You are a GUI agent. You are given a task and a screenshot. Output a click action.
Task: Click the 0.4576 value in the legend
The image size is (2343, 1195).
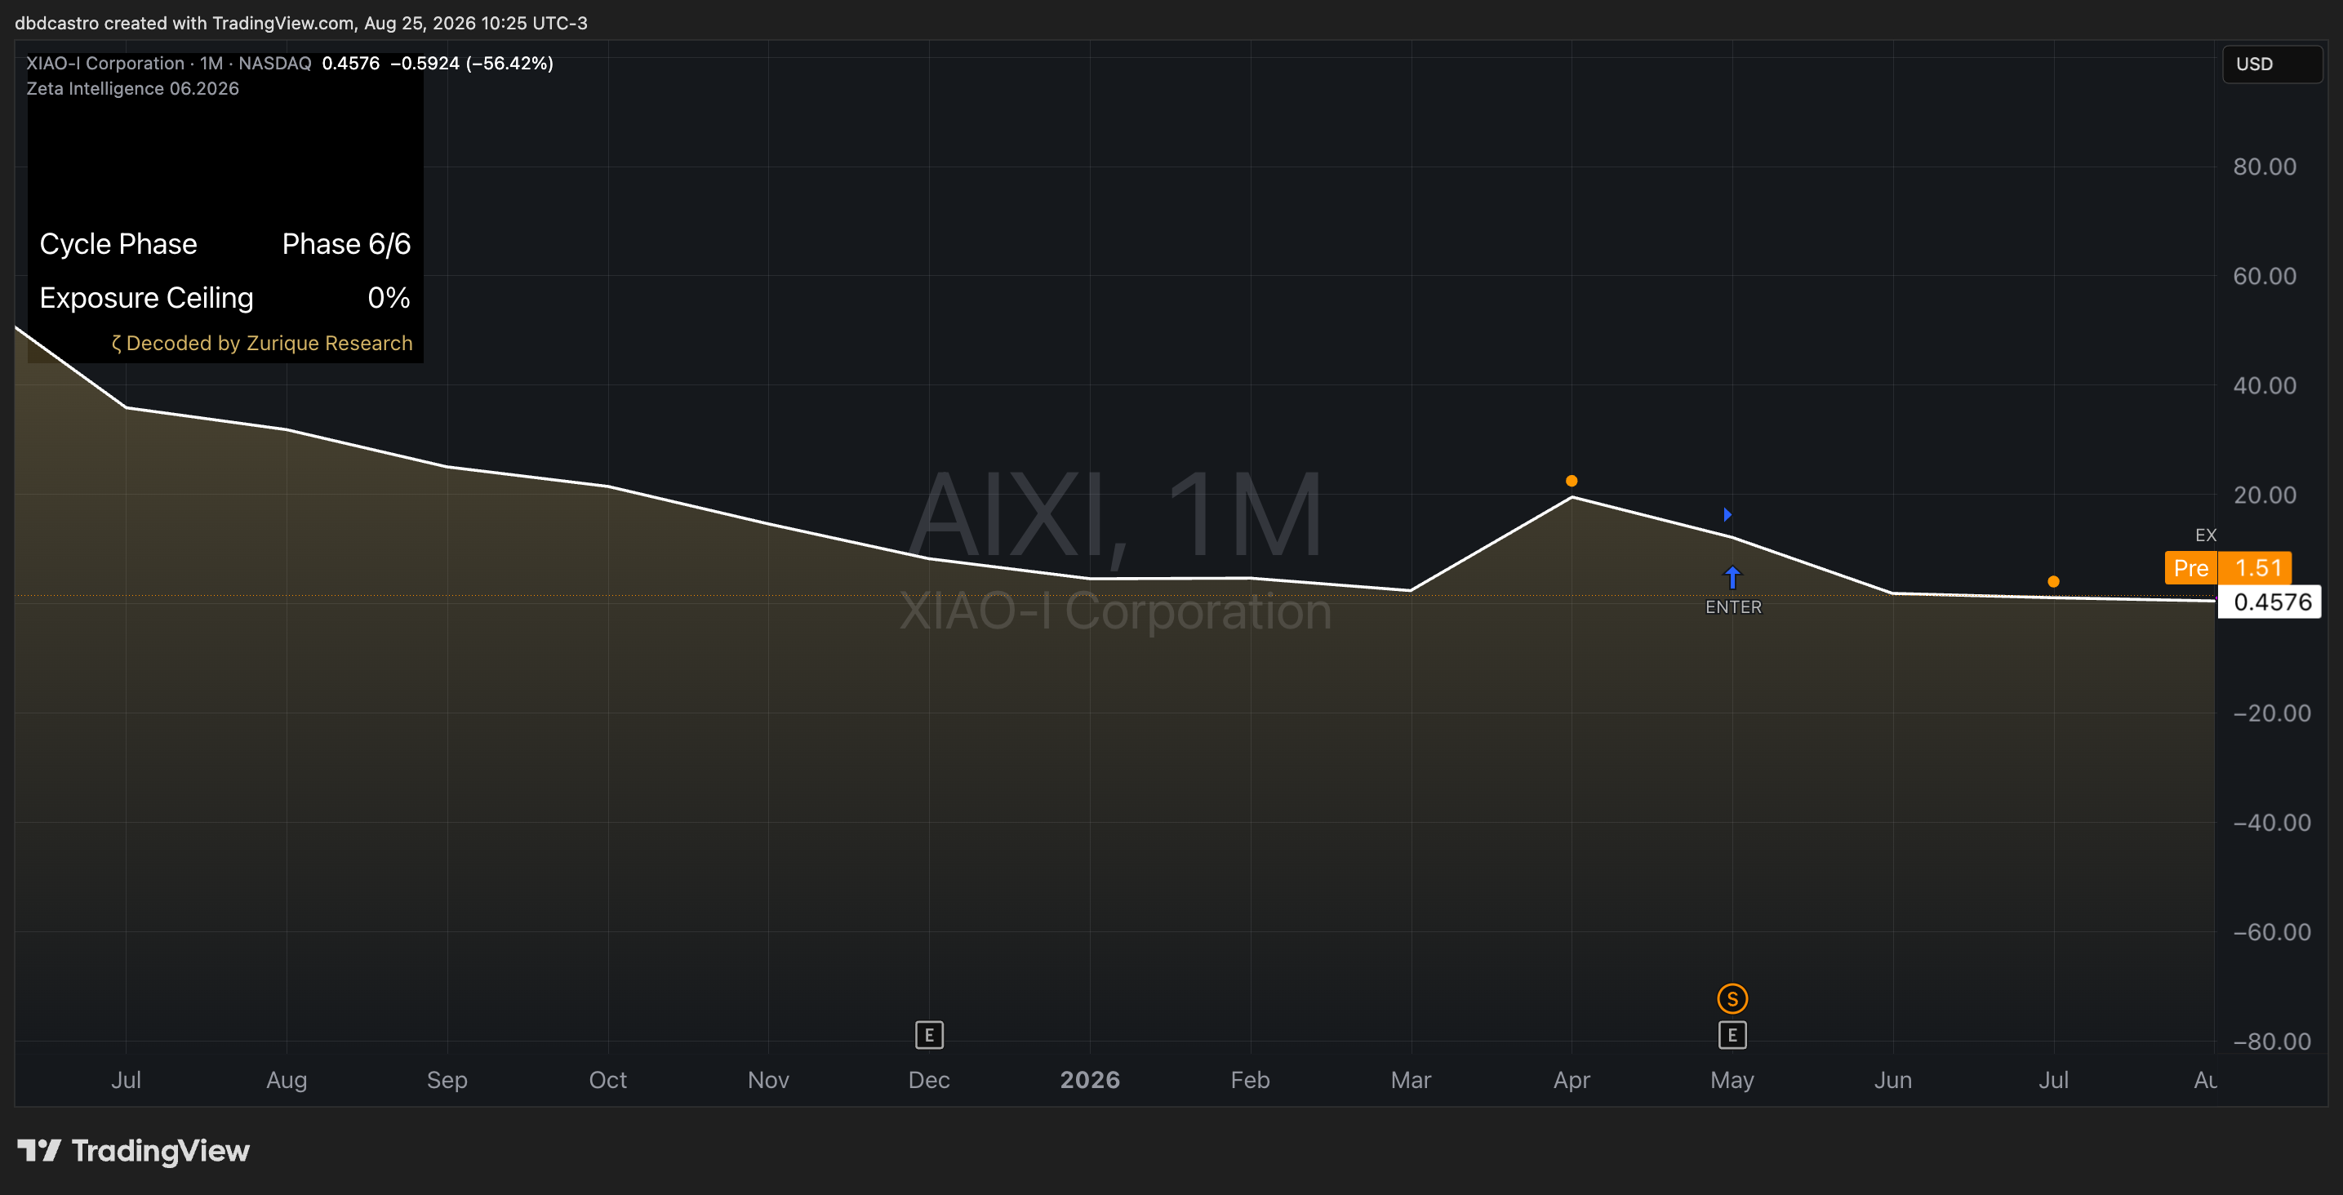tap(350, 63)
